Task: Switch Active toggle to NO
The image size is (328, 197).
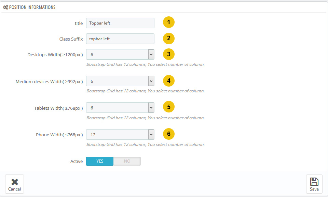Action: point(127,161)
